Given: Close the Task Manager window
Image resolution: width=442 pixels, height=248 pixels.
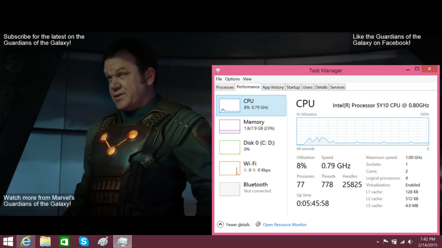Looking at the screenshot, I should coord(429,69).
